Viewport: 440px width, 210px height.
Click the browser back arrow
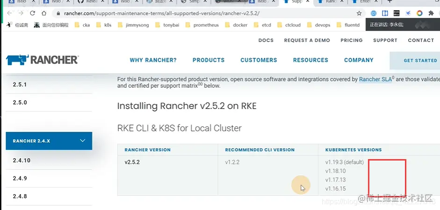(x=9, y=13)
